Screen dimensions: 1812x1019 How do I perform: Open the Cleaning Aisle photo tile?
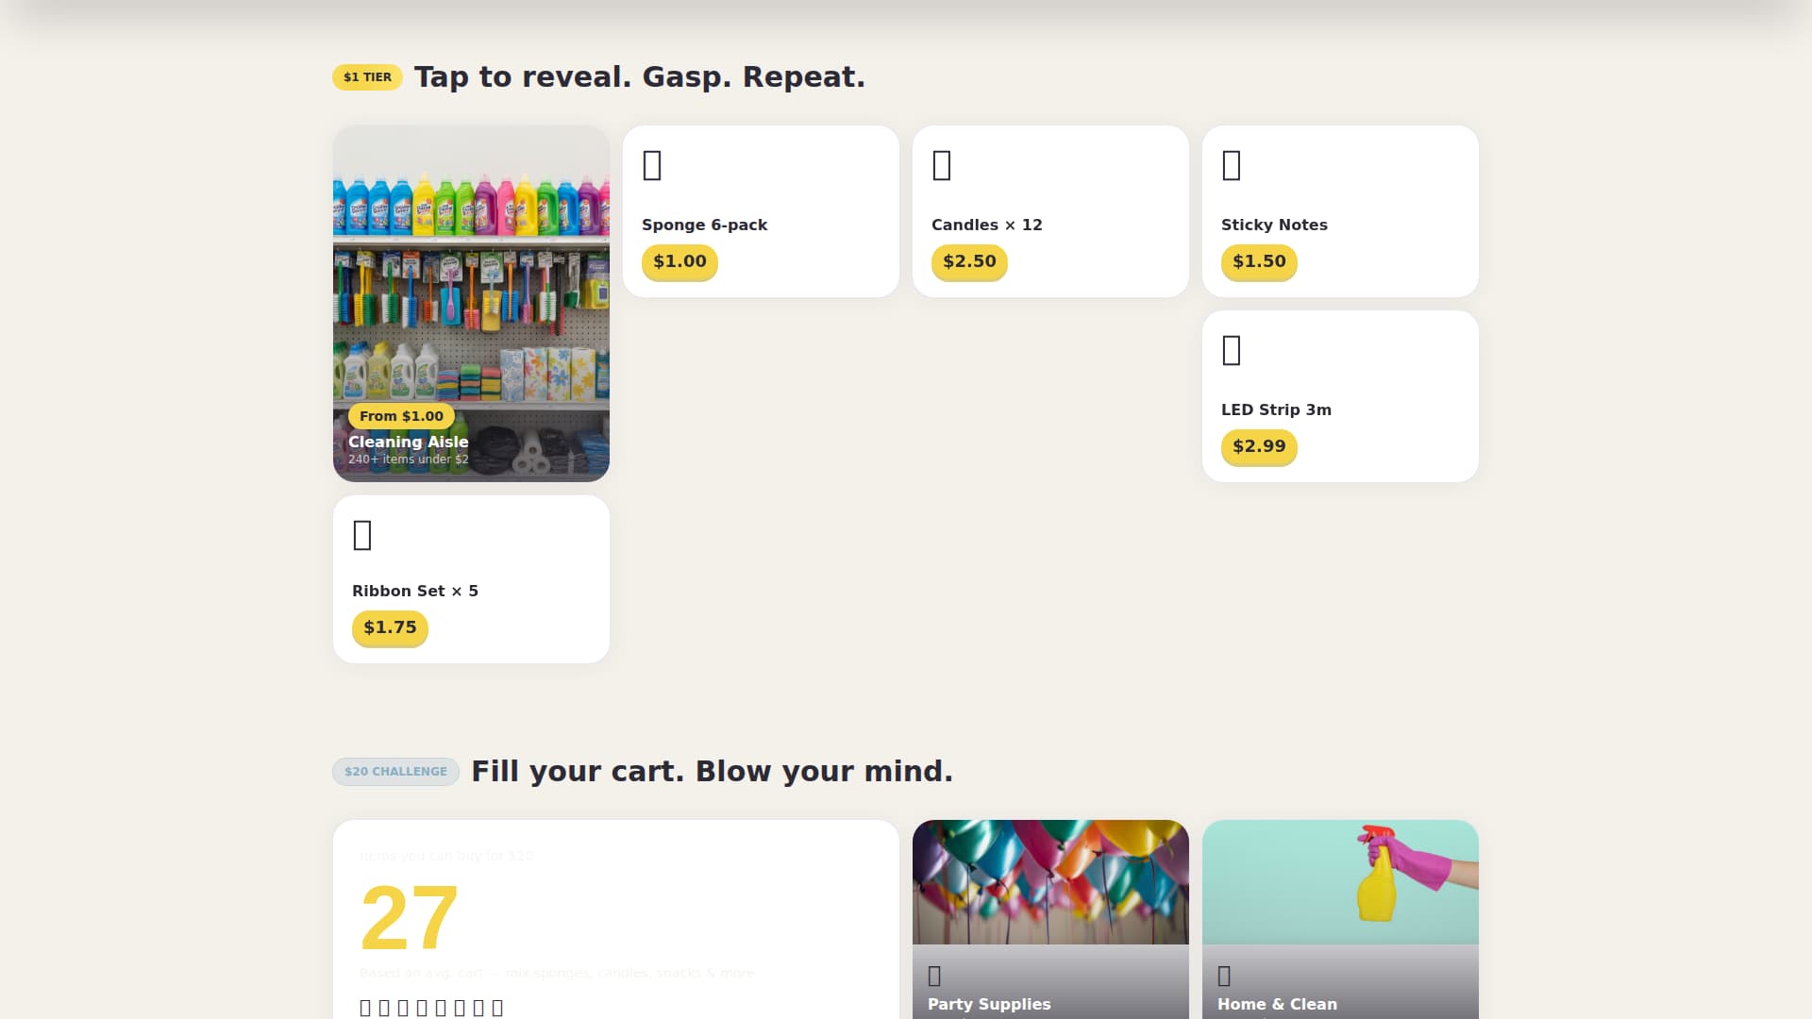[471, 304]
